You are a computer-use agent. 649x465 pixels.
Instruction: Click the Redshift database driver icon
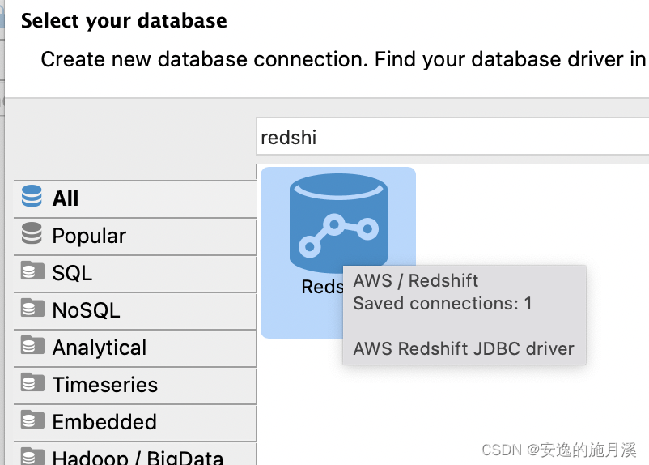click(337, 222)
